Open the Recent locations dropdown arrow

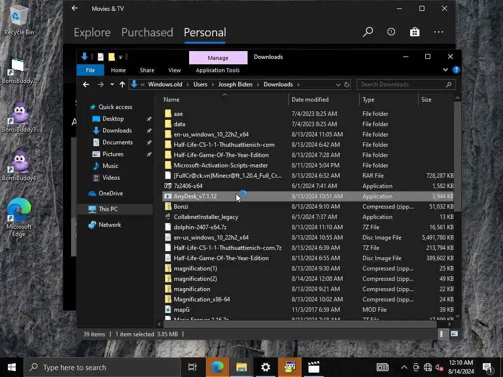(x=112, y=84)
